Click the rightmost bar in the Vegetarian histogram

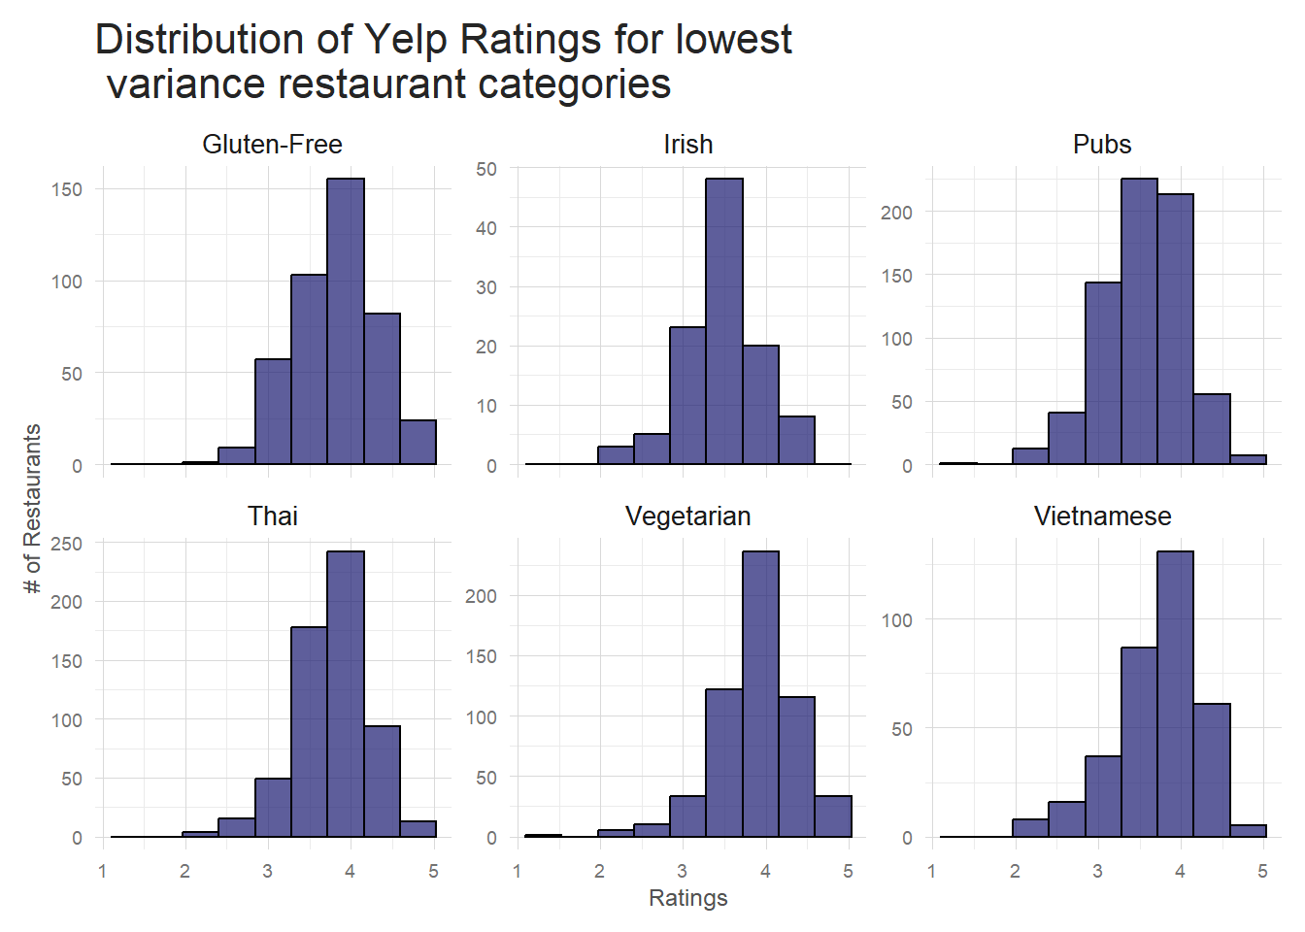pos(833,816)
